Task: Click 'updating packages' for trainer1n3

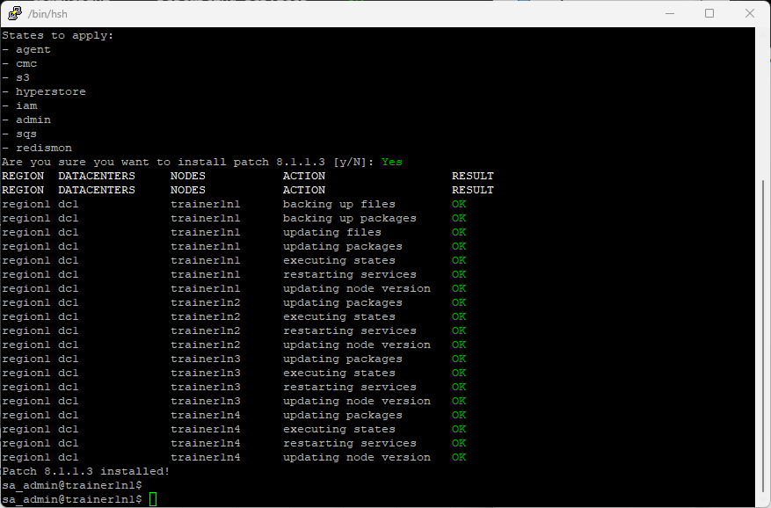Action: 342,359
